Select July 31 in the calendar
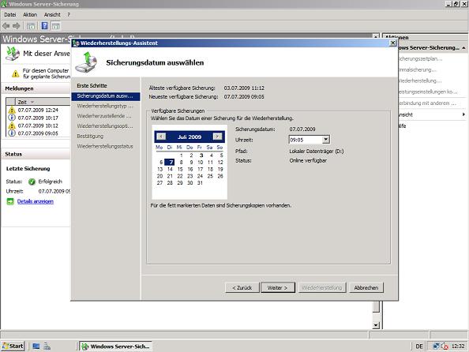 pyautogui.click(x=200, y=183)
